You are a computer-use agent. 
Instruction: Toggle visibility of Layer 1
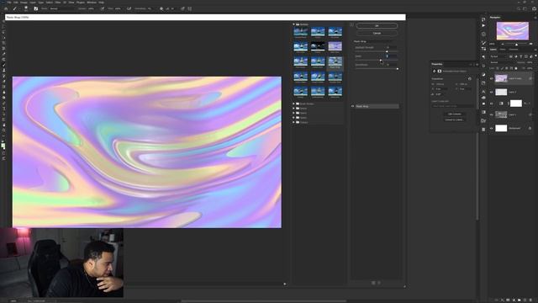coord(491,114)
